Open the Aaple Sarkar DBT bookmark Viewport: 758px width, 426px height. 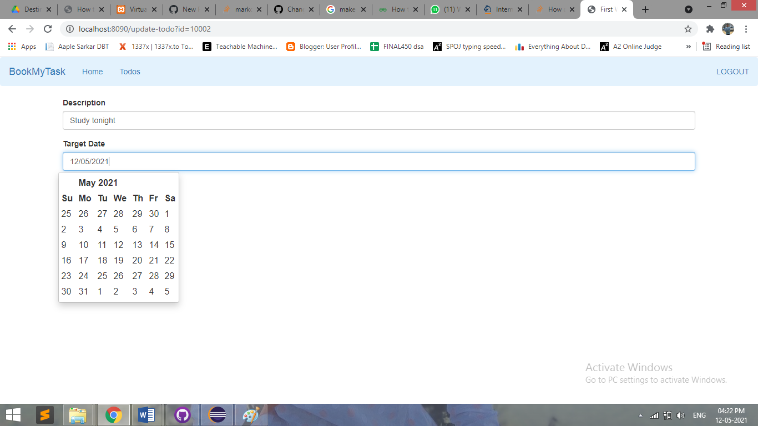[77, 47]
